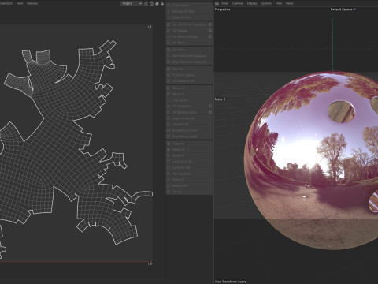Run Boundary to Quad

tap(189, 136)
